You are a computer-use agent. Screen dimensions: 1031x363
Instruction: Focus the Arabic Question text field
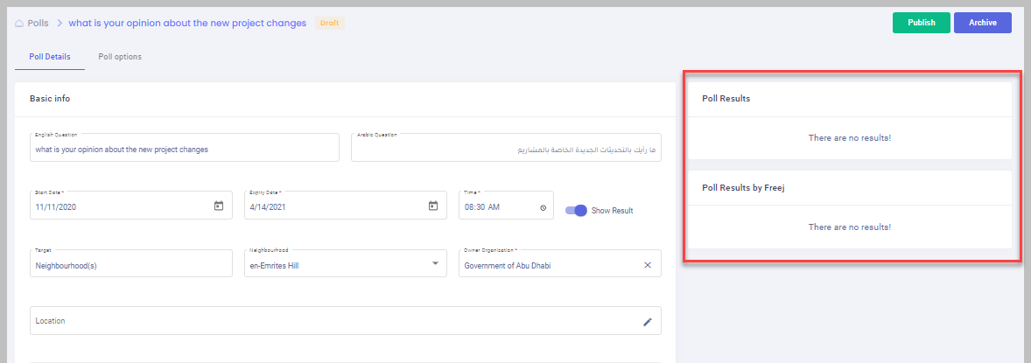click(506, 150)
